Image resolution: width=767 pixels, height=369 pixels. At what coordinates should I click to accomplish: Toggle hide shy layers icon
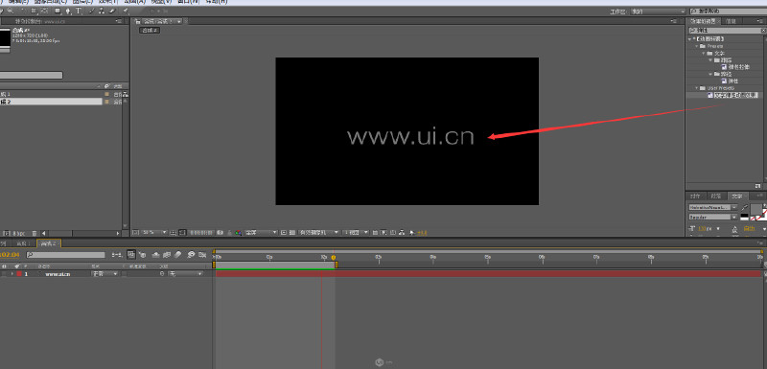point(155,255)
